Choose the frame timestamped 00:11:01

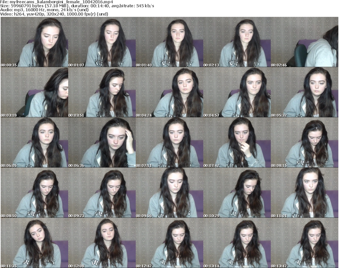[x=305, y=193]
